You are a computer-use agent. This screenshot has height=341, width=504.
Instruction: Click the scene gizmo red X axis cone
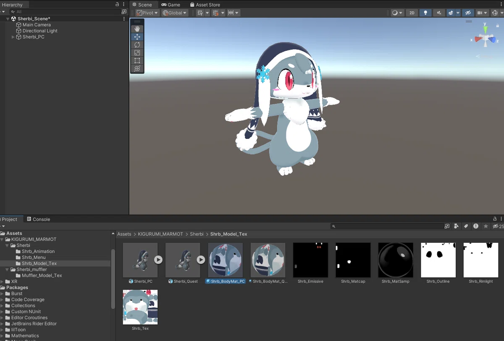click(x=478, y=39)
